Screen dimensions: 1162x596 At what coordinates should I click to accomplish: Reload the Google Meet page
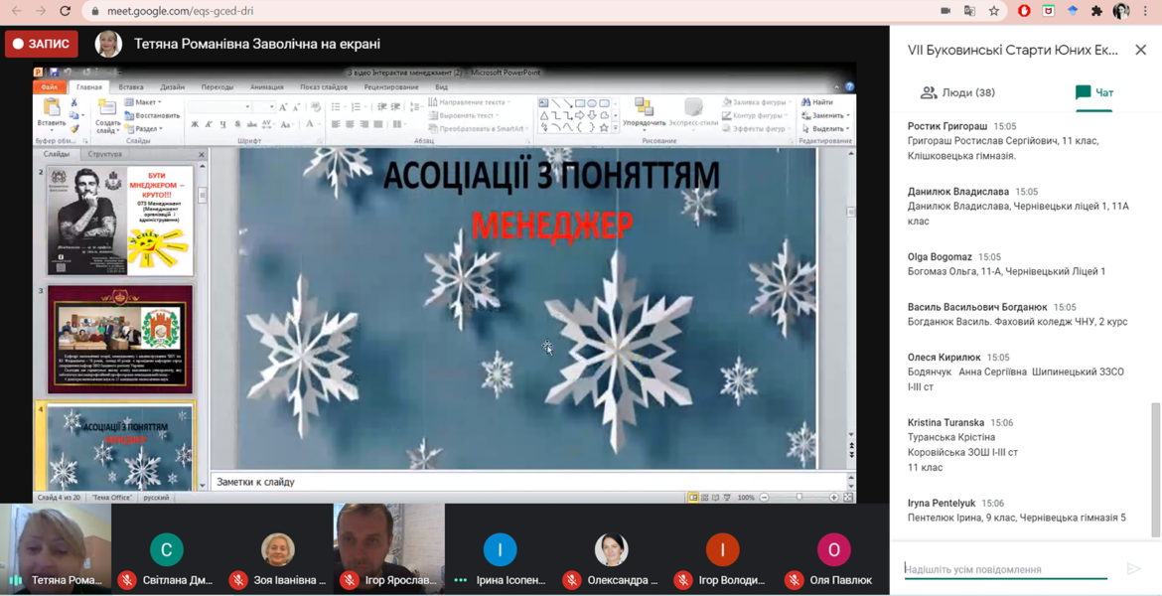[x=66, y=11]
